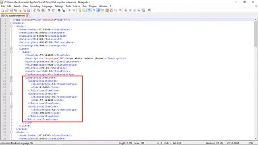258x145 pixels.
Task: Toggle Show Indent Guide toolbar button
Action: 98,10
